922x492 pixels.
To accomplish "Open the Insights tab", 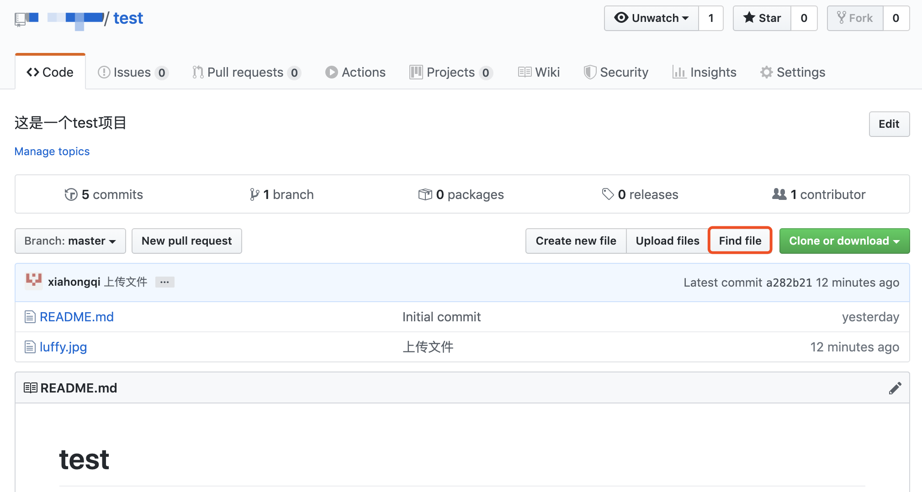I will (x=704, y=72).
